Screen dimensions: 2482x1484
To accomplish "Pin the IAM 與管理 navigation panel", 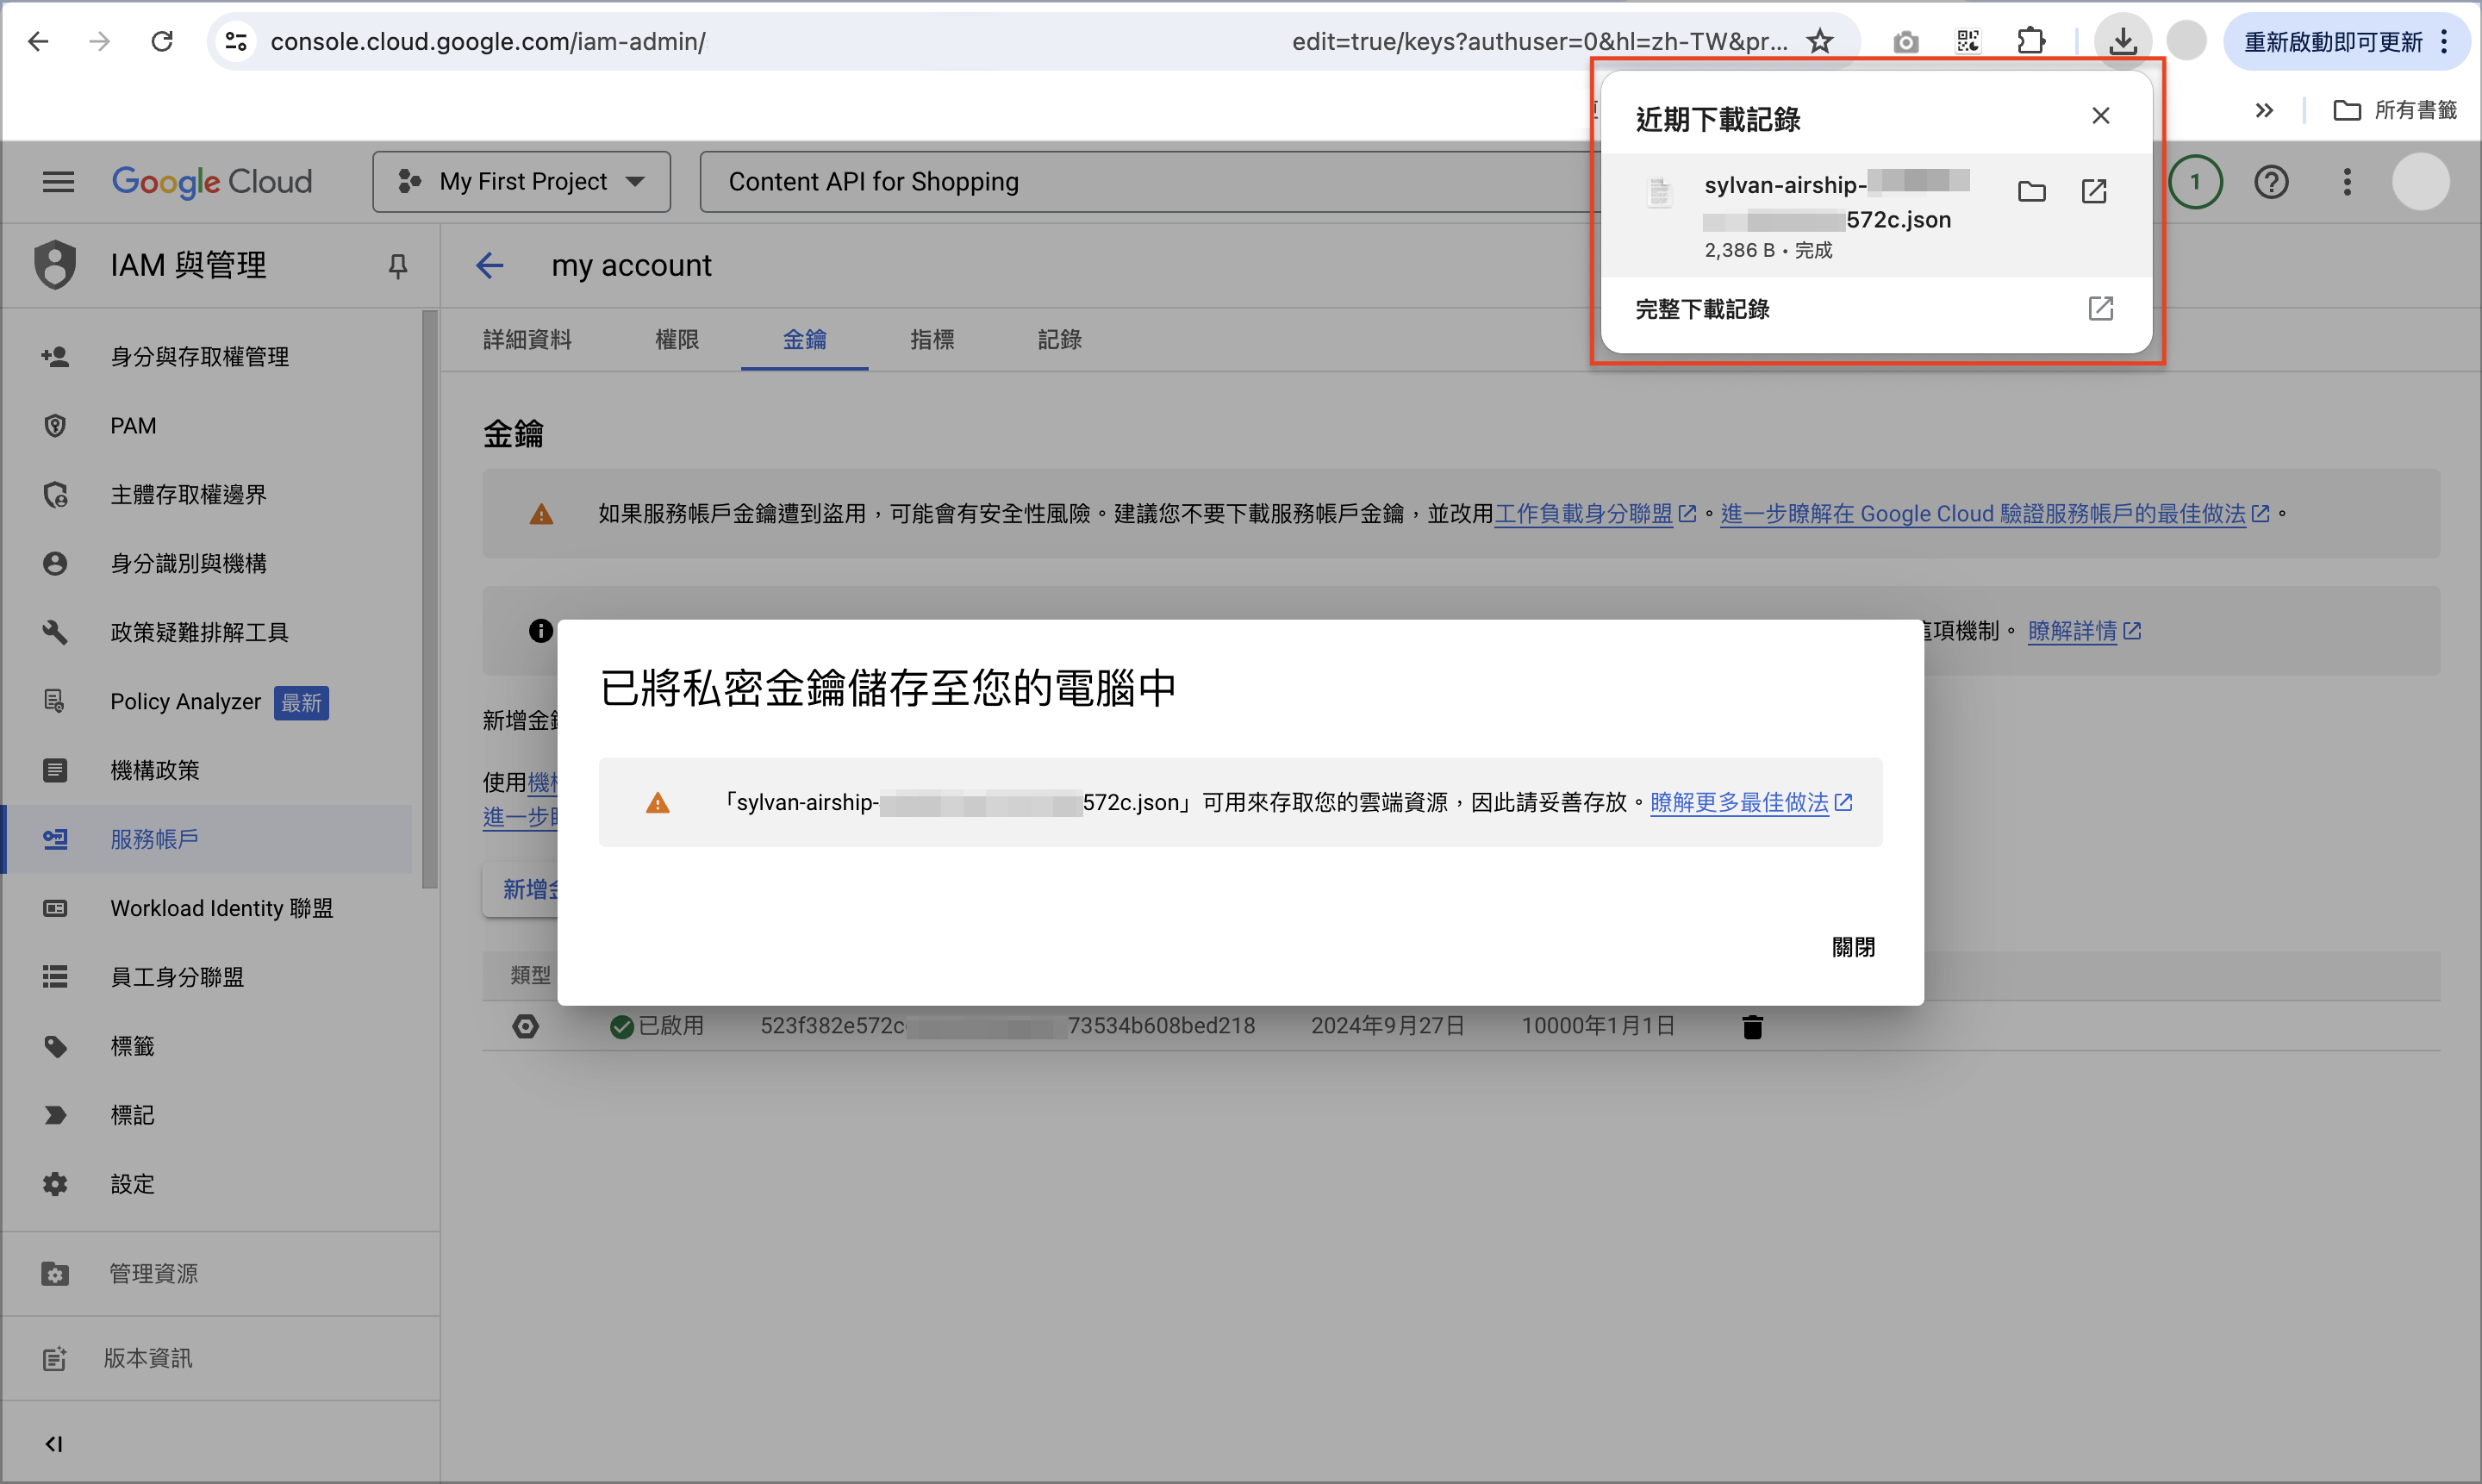I will point(397,265).
